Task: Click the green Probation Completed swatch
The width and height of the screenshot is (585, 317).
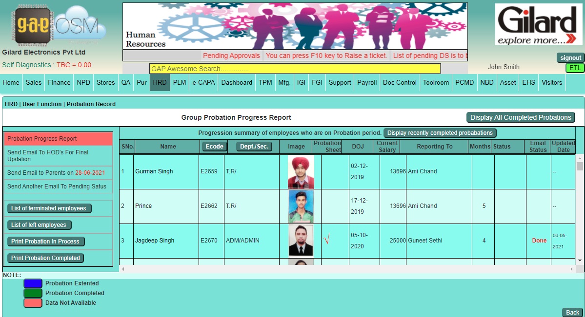Action: [33, 293]
